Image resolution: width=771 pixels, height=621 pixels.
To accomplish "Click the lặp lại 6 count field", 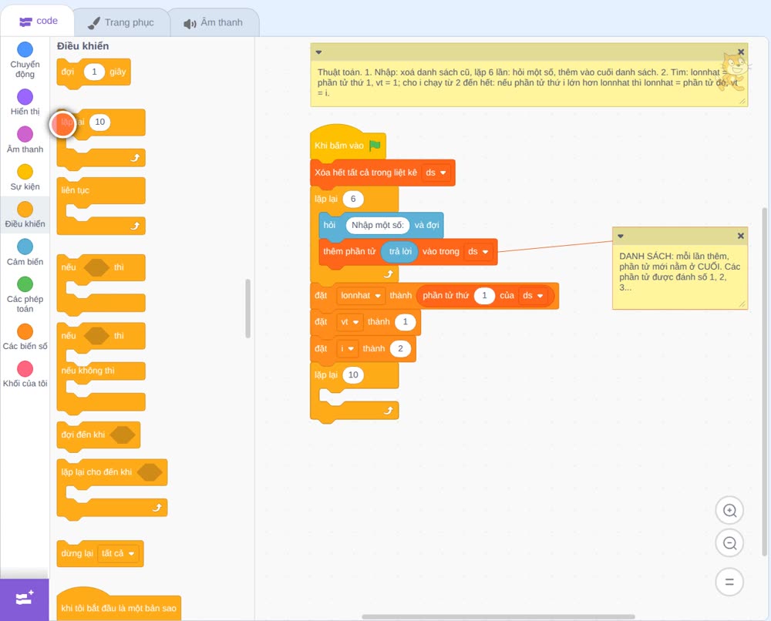I will pos(352,199).
